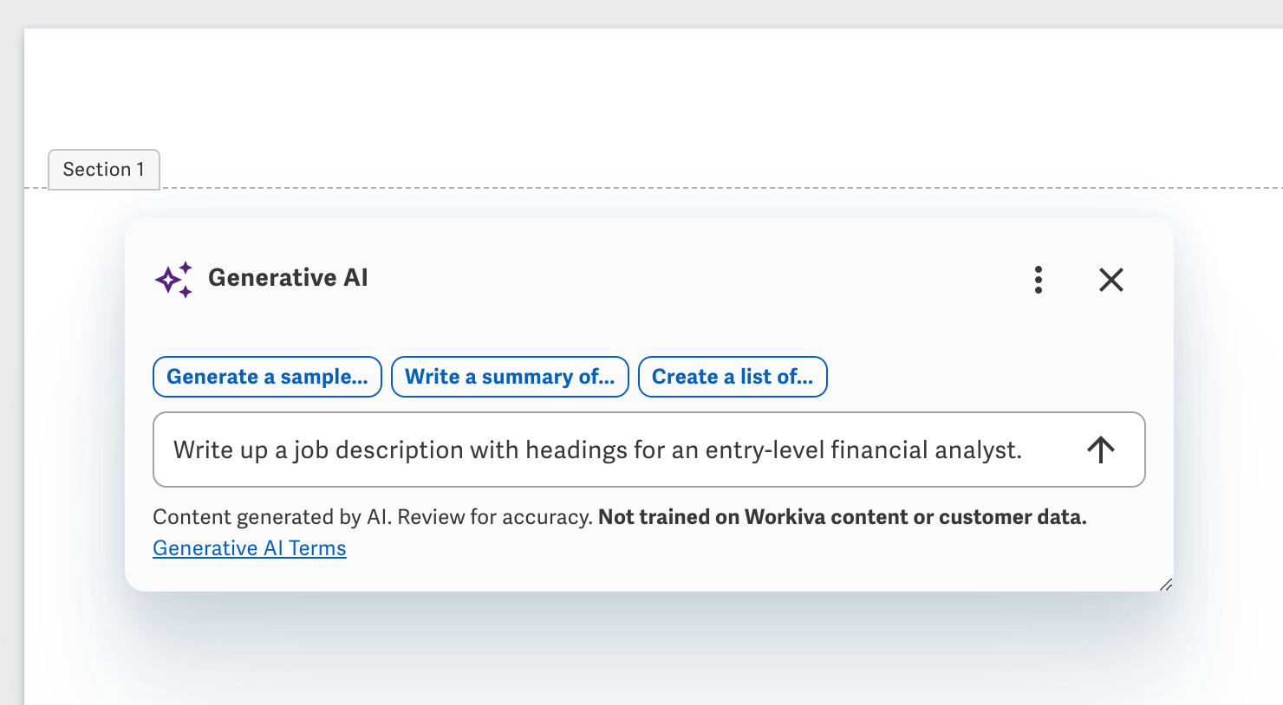Use the "Create a list of..." suggestion
Viewport: 1283px width, 705px height.
pyautogui.click(x=733, y=377)
